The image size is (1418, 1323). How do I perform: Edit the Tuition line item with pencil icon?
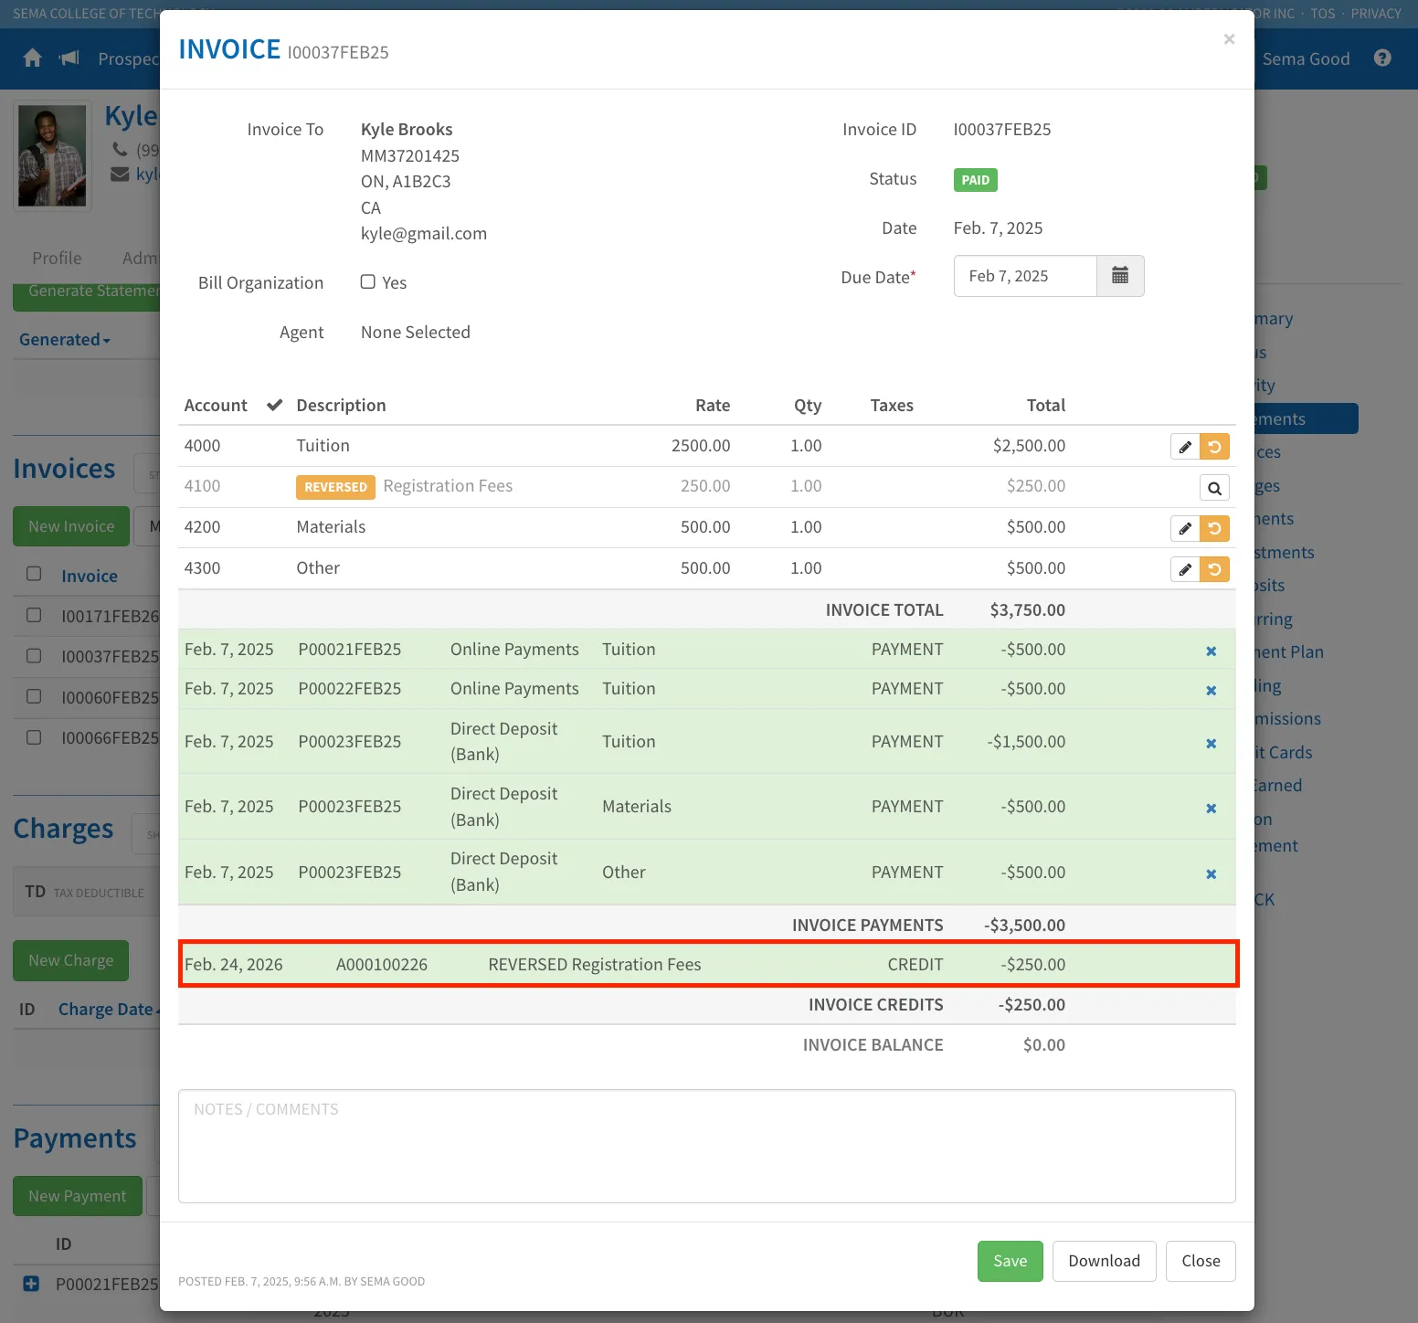point(1185,447)
